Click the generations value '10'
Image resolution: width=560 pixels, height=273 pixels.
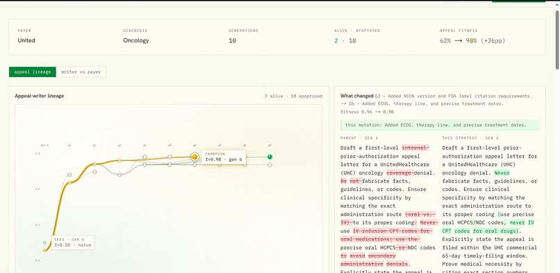pos(232,41)
